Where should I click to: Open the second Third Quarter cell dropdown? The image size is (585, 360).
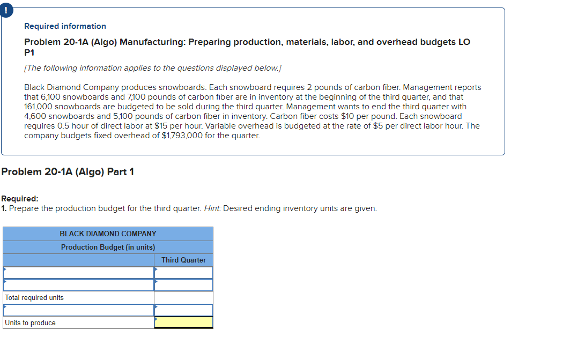pos(156,284)
